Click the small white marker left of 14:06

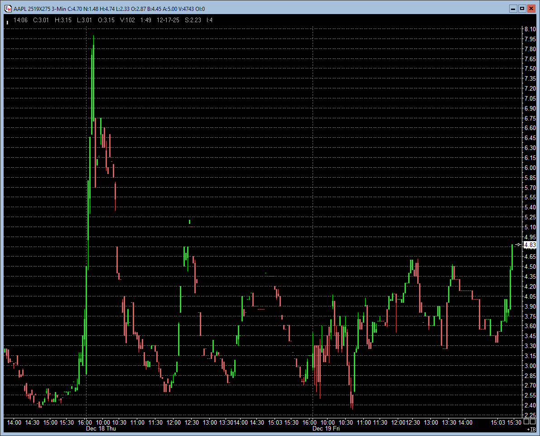coord(7,21)
